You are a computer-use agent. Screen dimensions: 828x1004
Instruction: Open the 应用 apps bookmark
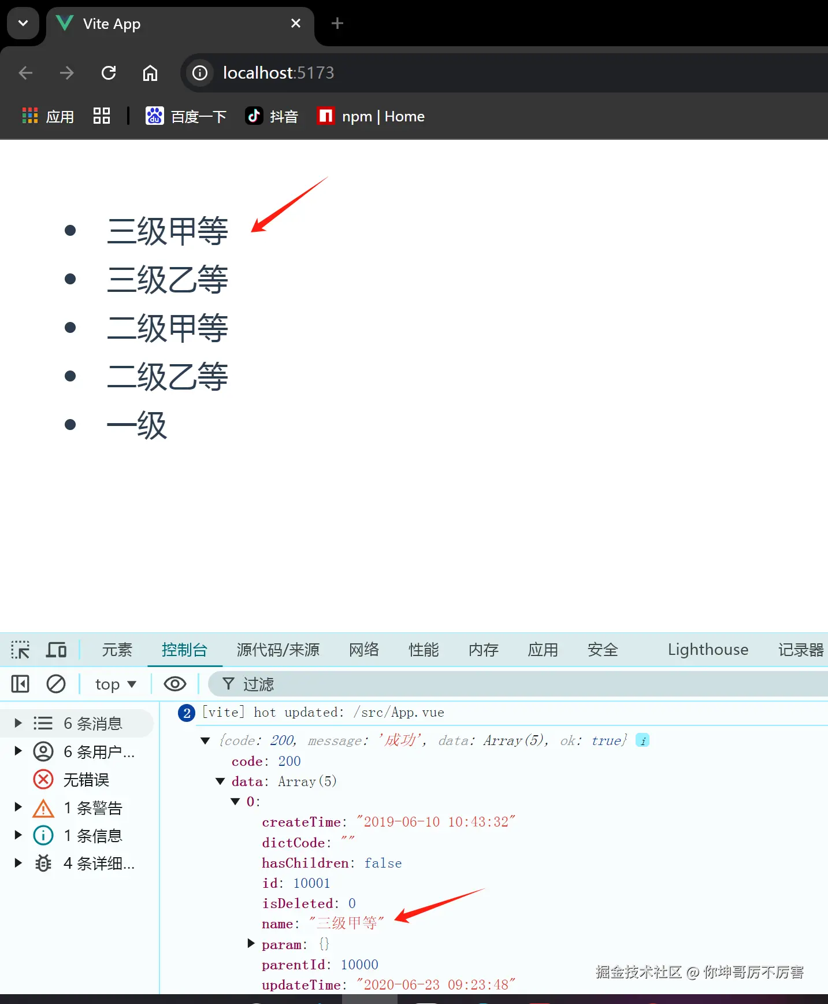[x=49, y=116]
